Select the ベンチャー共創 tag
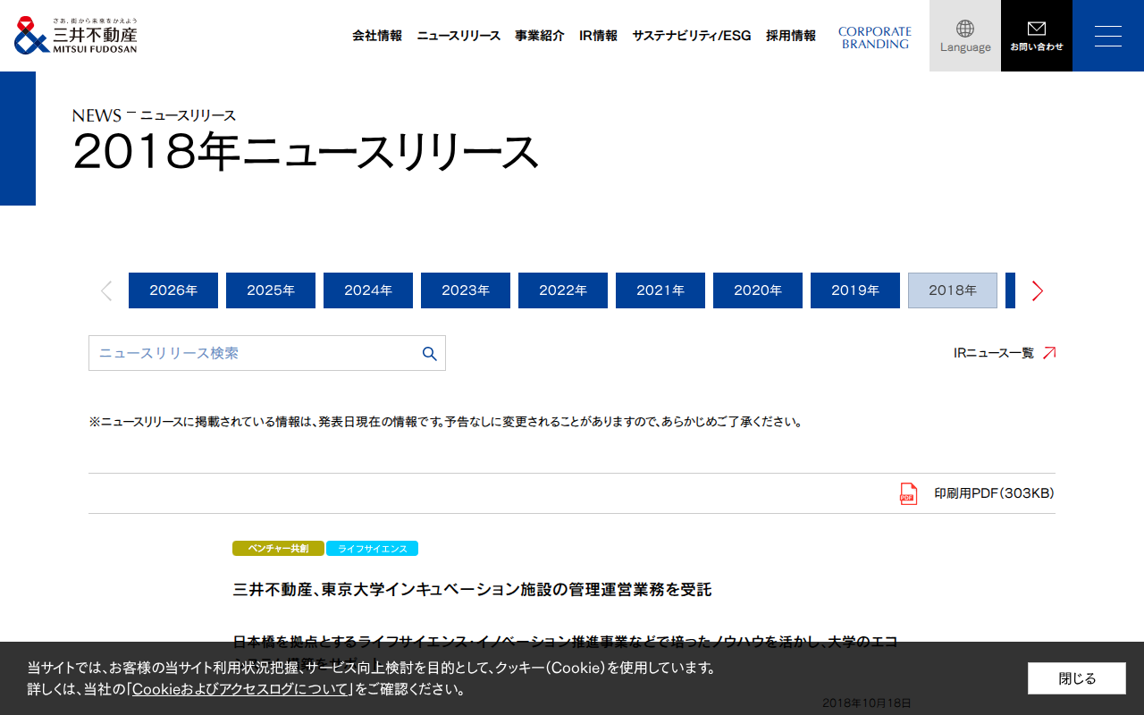The height and width of the screenshot is (715, 1144). pyautogui.click(x=278, y=549)
